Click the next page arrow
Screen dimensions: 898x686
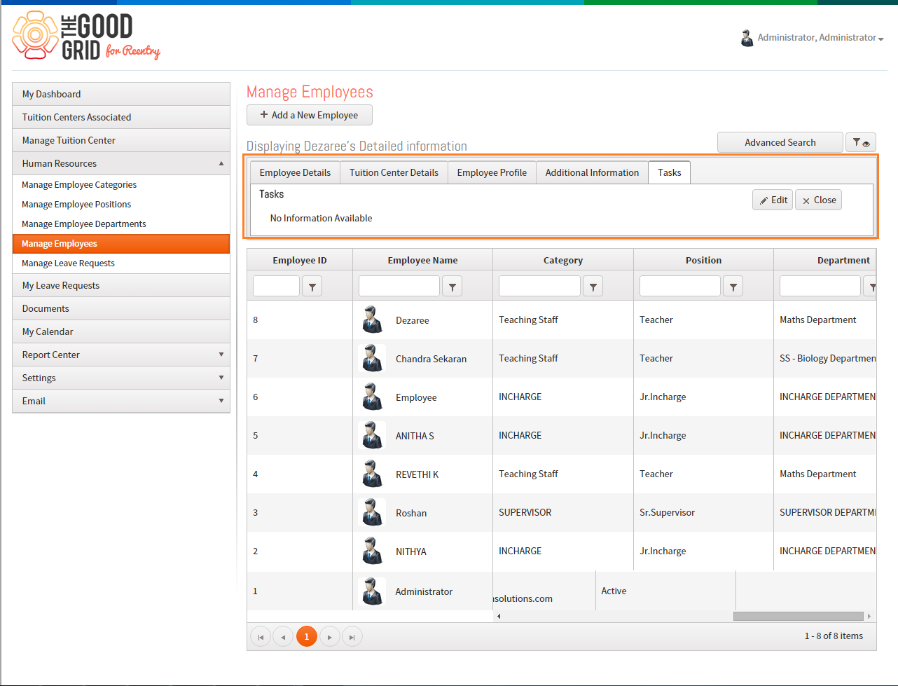click(x=329, y=637)
